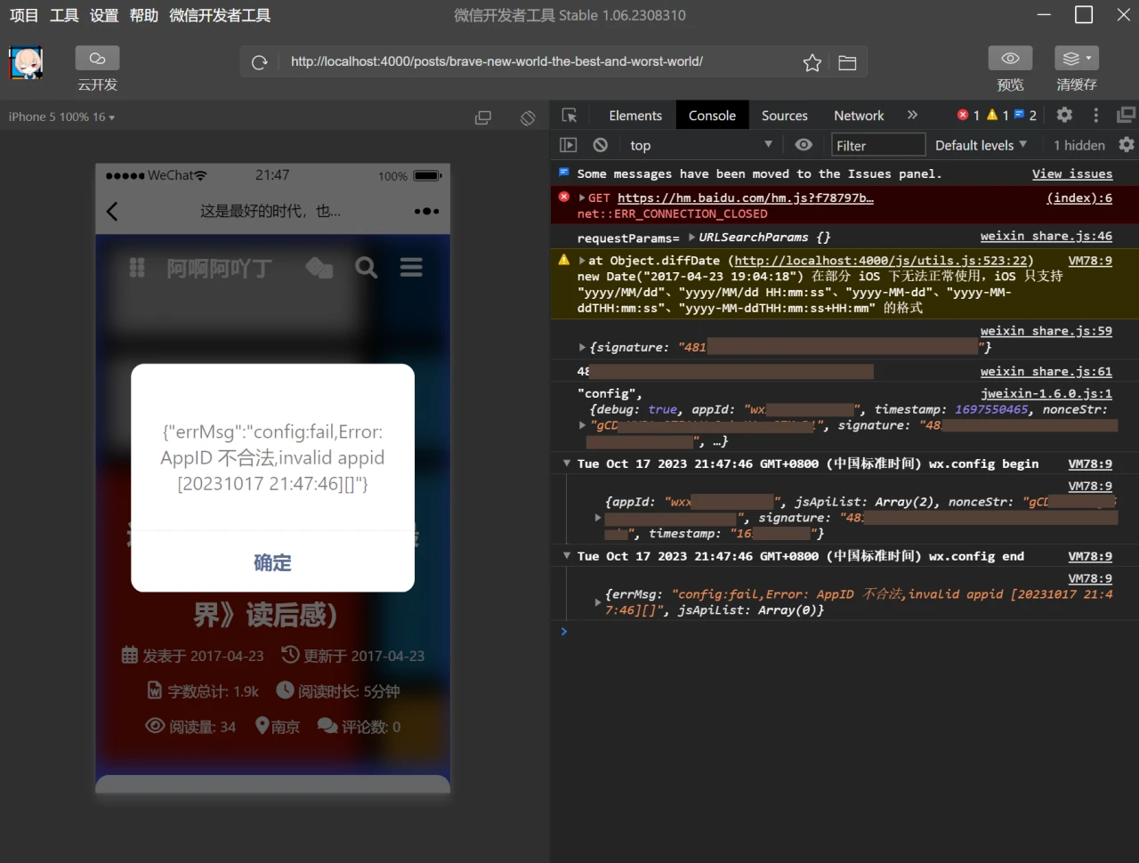Activate the inspect element picker tool
This screenshot has height=863, width=1139.
coord(569,116)
